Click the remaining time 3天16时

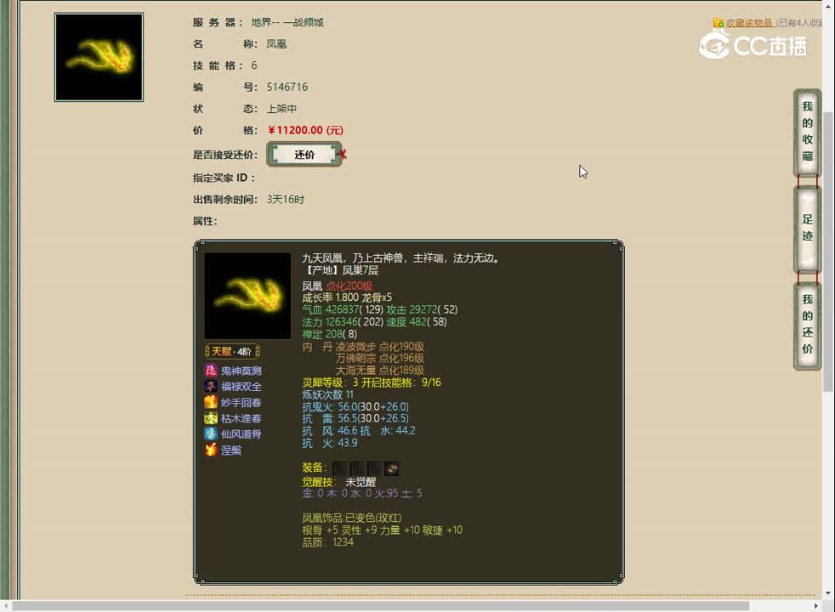[x=286, y=200]
